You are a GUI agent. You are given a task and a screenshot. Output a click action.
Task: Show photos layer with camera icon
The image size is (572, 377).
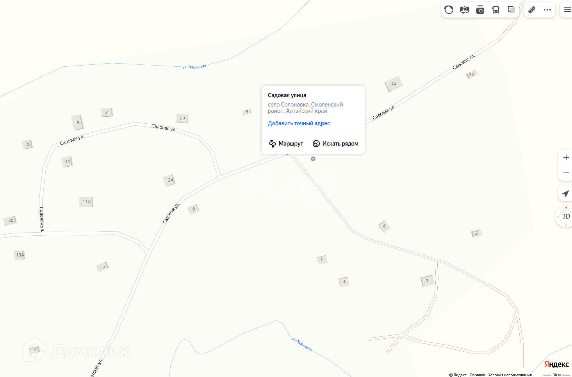(x=480, y=10)
